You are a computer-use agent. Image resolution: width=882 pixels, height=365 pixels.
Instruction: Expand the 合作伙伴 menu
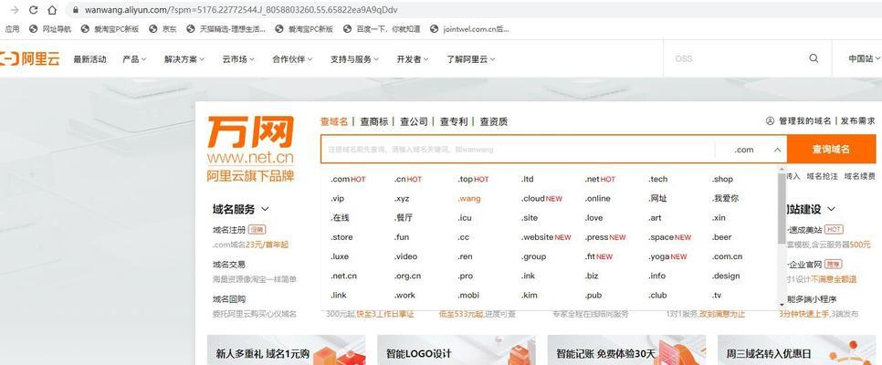click(292, 59)
